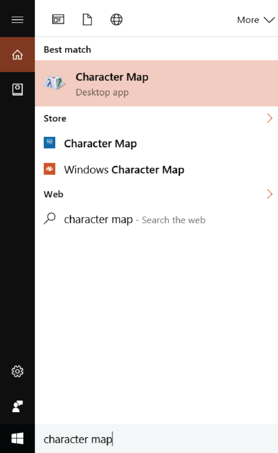
Task: Launch Character Map Desktop app result
Action: point(156,83)
